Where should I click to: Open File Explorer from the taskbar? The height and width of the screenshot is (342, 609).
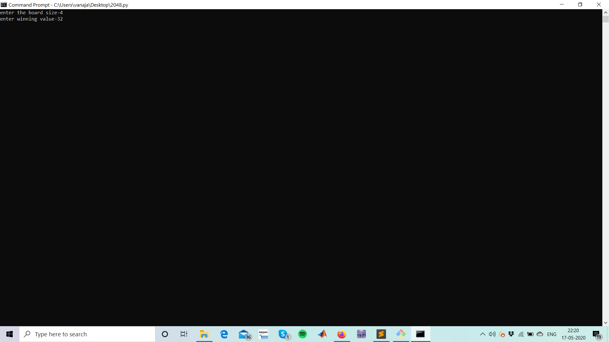204,334
